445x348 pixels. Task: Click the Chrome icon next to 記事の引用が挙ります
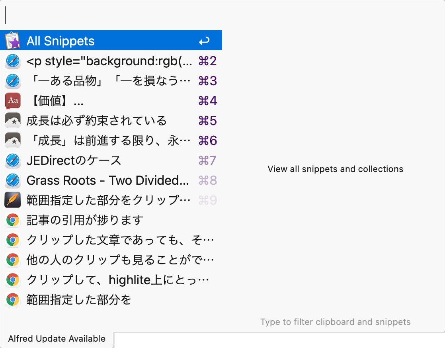[x=12, y=220]
